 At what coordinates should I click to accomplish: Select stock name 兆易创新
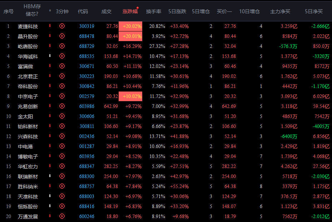(x=28, y=107)
